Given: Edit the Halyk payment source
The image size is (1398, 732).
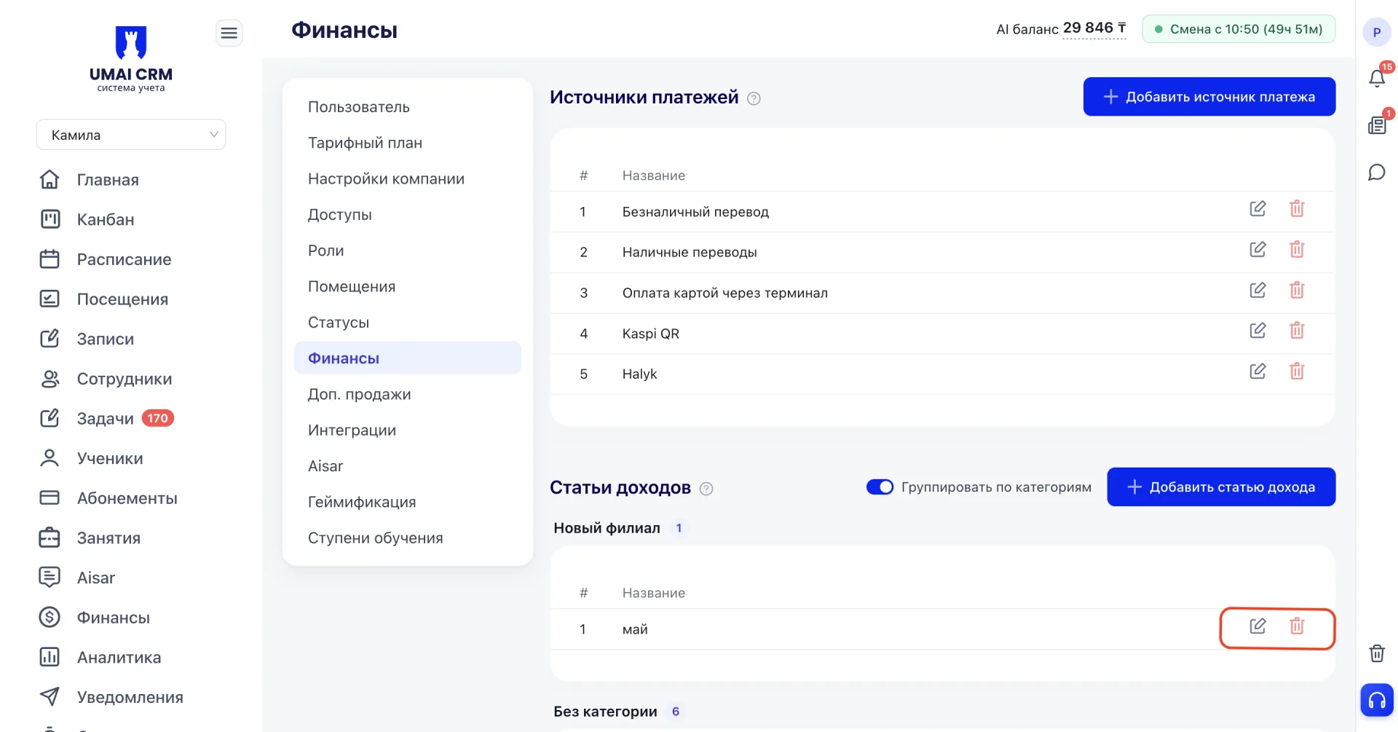Looking at the screenshot, I should 1257,371.
